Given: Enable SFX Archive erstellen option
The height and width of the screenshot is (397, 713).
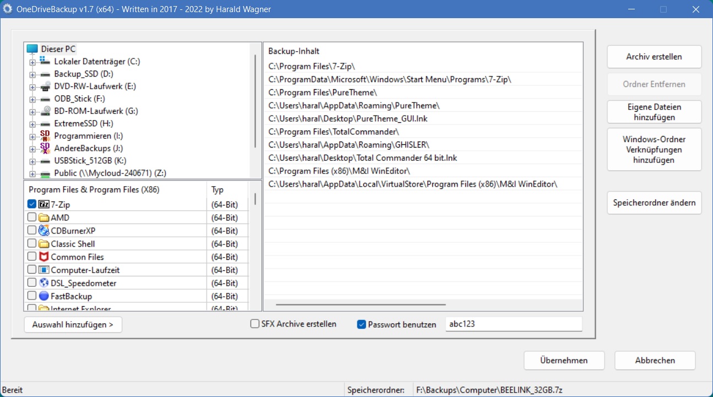Looking at the screenshot, I should pos(255,324).
